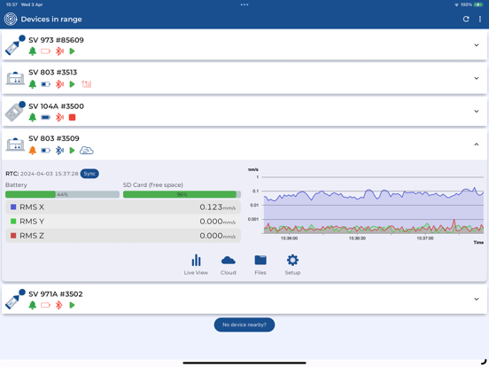Select the SV 104A #3500 dosimeter image
The image size is (489, 367).
15,112
